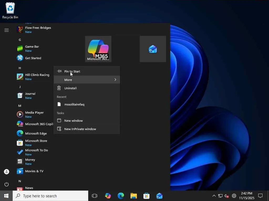Launch Microsoft Edge from the taskbar
Viewport: 269px width, 201px height.
(121, 196)
